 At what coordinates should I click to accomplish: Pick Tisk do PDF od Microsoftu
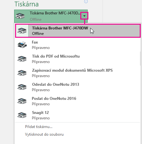pos(77,59)
